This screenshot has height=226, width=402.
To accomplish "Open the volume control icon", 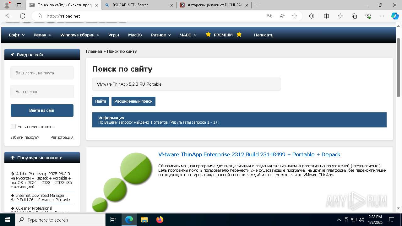I will pos(361,220).
